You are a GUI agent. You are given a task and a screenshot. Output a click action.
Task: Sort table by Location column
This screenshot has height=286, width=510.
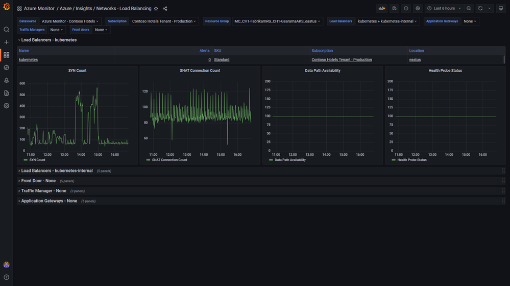click(x=417, y=50)
